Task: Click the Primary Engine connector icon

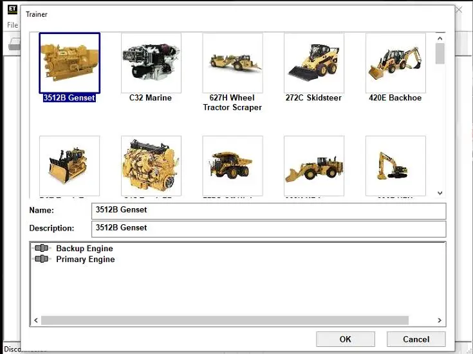Action: pos(42,260)
